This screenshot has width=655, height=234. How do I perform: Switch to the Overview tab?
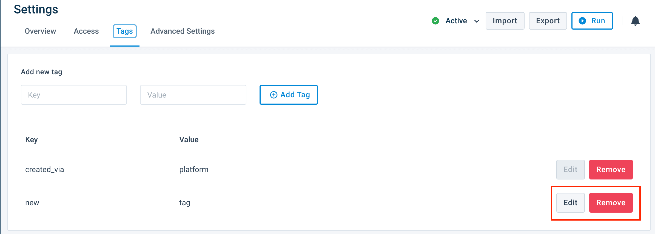[x=40, y=31]
